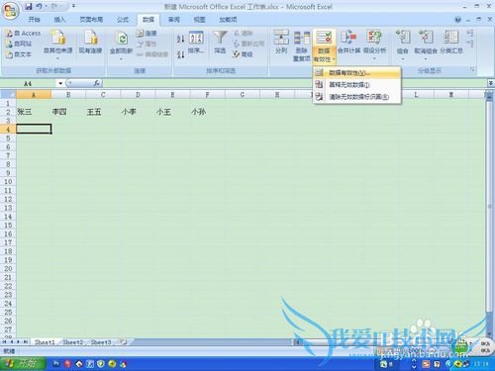Choose 数据有效性(V)... from the menu
Viewport: 495px width, 371px height.
356,73
